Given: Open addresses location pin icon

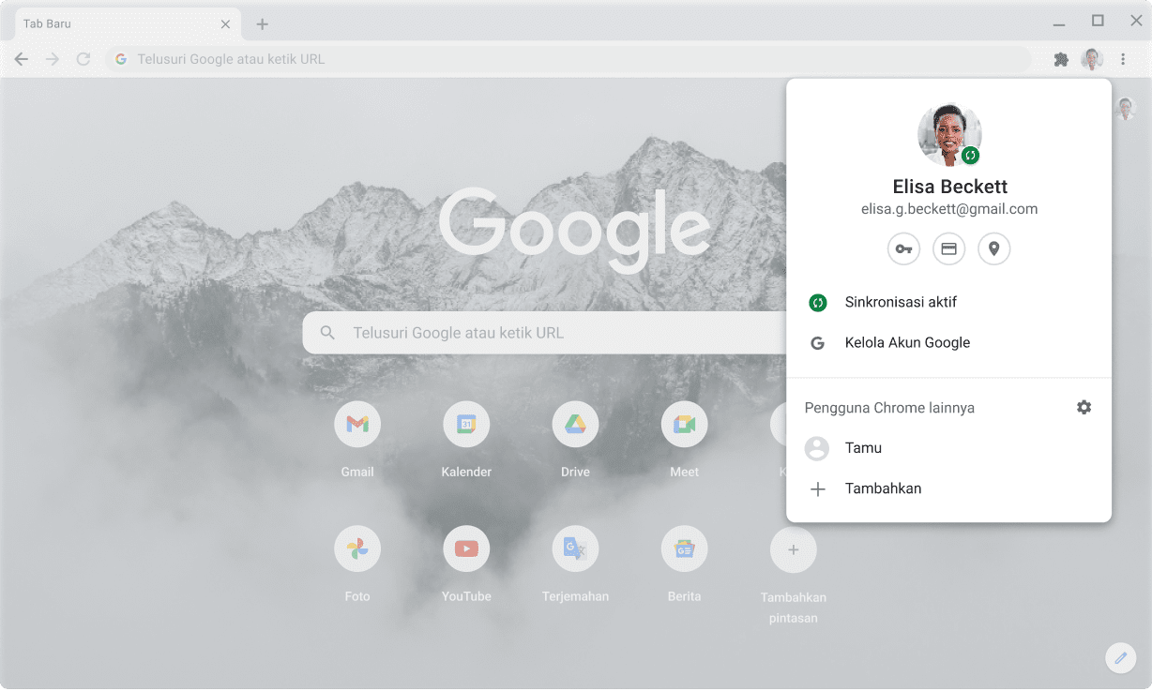Looking at the screenshot, I should [x=993, y=249].
